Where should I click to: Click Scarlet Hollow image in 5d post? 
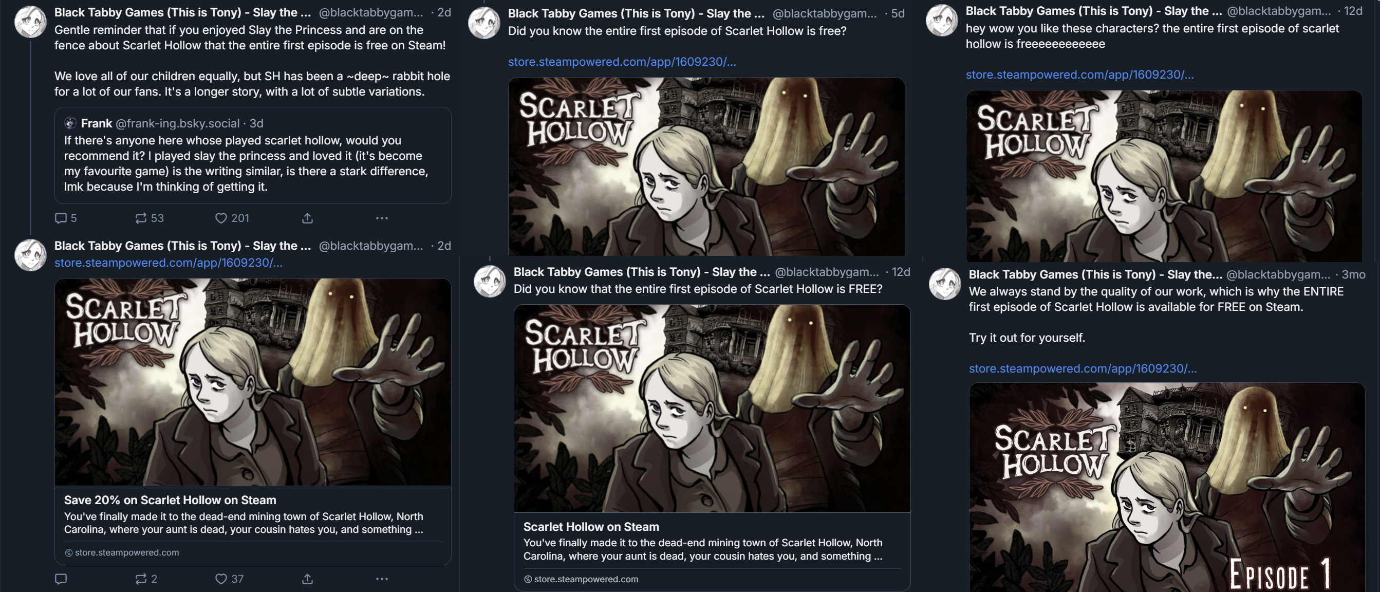pos(706,166)
